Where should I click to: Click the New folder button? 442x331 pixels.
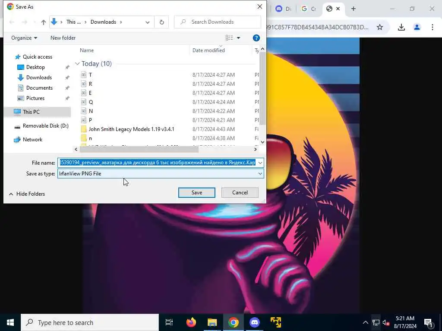coord(63,38)
